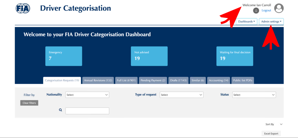Switch to the Annual Revisions tab
Screen dimensions: 298x138
(98, 80)
